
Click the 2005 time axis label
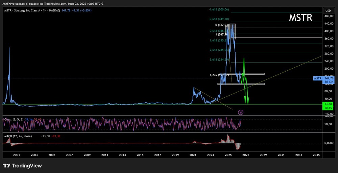coord(52,155)
